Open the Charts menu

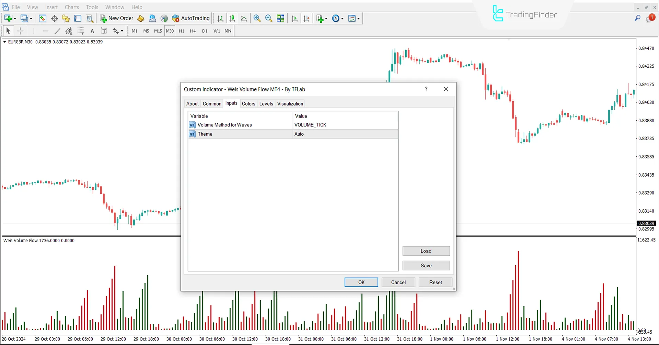[x=72, y=7]
